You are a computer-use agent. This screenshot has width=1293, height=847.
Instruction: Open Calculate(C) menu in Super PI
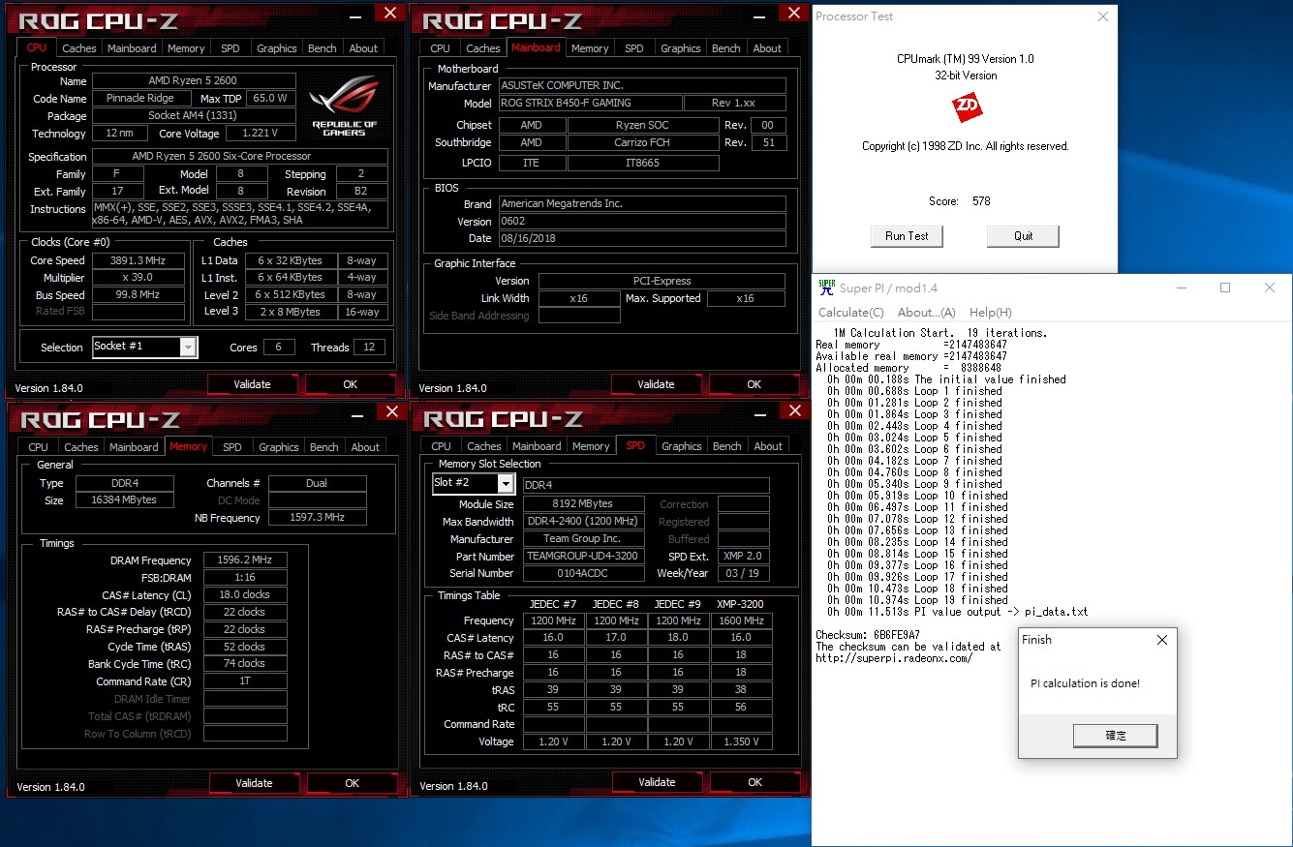tap(851, 313)
